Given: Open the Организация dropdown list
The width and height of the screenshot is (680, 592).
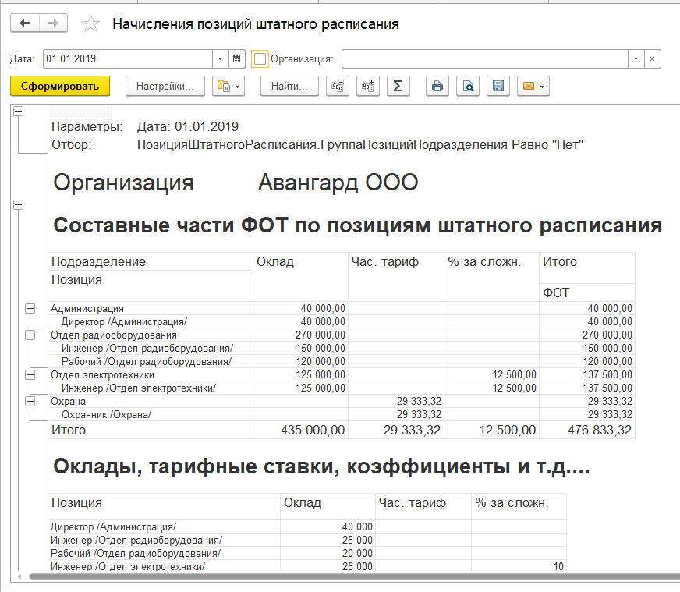Looking at the screenshot, I should (x=636, y=58).
